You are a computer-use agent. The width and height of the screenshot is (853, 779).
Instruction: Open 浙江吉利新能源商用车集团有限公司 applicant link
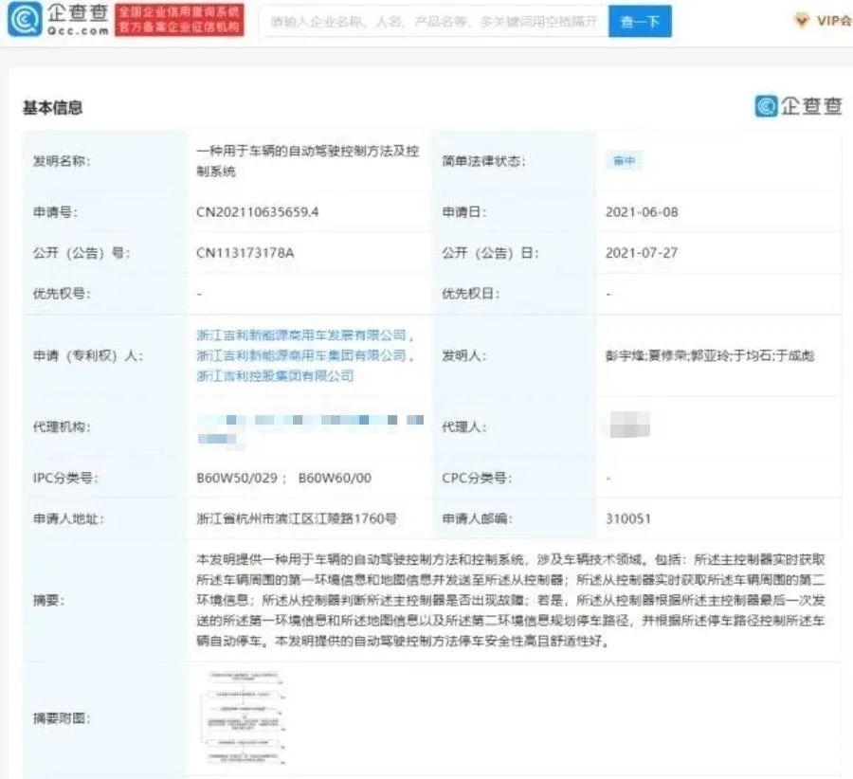pos(301,355)
